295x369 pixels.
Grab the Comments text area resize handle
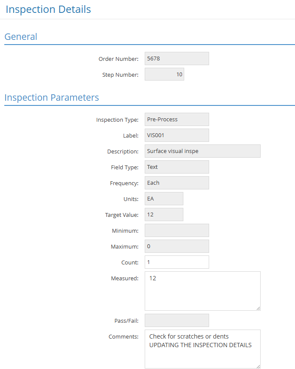pos(258,366)
